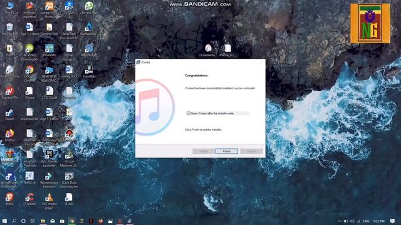
Task: Select New Text Document.txt on desktop
Action: pos(70,31)
